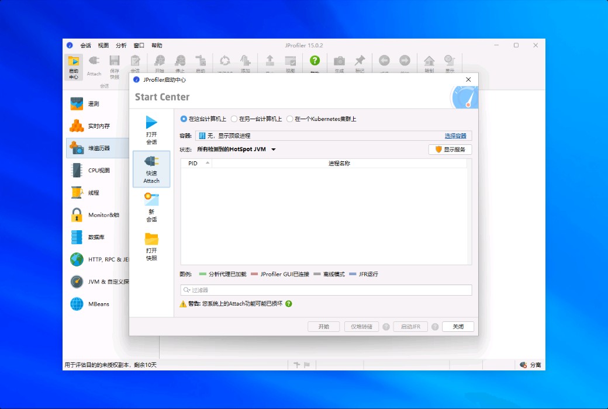Screen dimensions: 608x409
Task: Click the Start Center (启动中心) toolbar icon
Action: click(73, 67)
